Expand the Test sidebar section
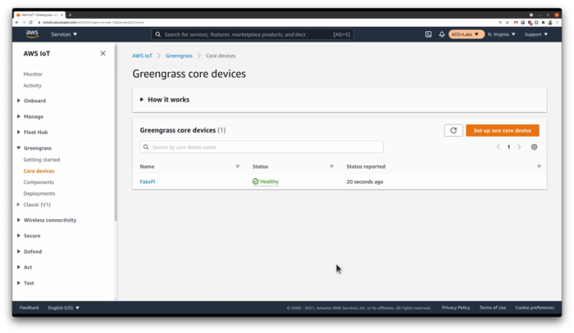The width and height of the screenshot is (574, 333). (x=19, y=282)
